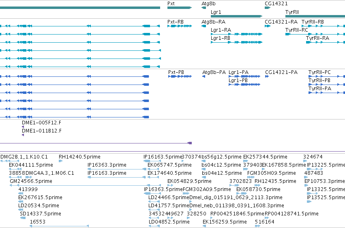Click the DMG4A.3_1.M06.C1 alignment label
The image size is (345, 228).
[50, 173]
